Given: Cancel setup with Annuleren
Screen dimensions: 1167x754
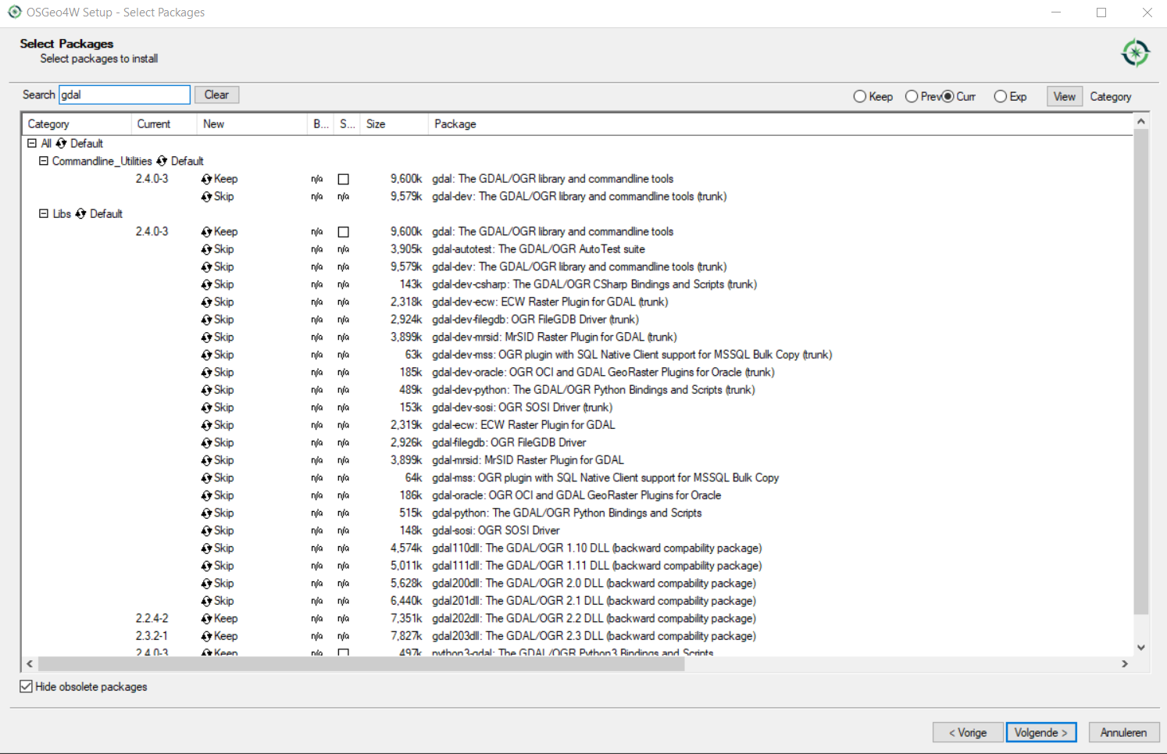Looking at the screenshot, I should (x=1123, y=732).
